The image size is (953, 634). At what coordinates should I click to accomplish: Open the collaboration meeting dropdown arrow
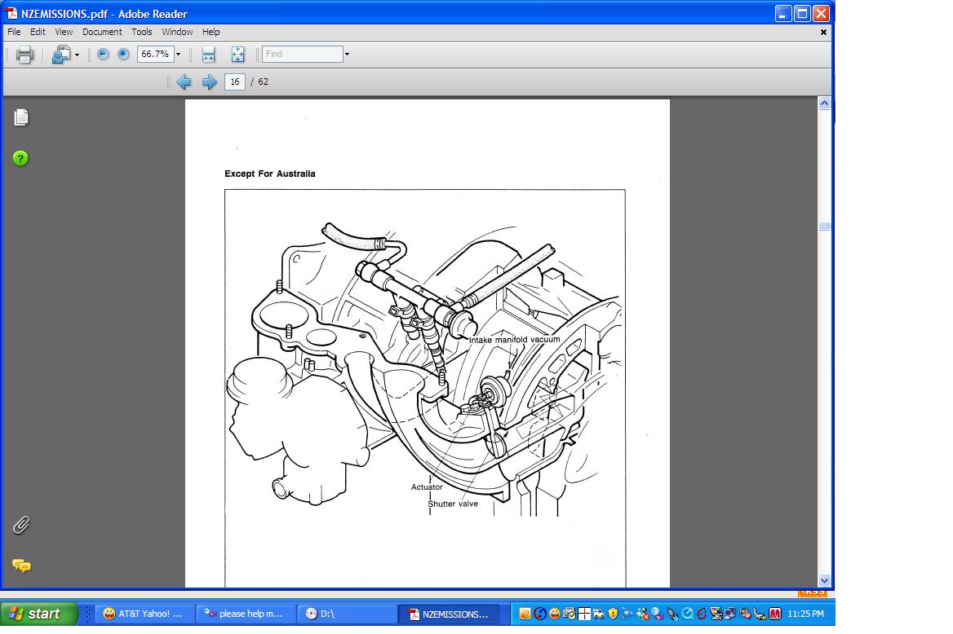tap(77, 55)
